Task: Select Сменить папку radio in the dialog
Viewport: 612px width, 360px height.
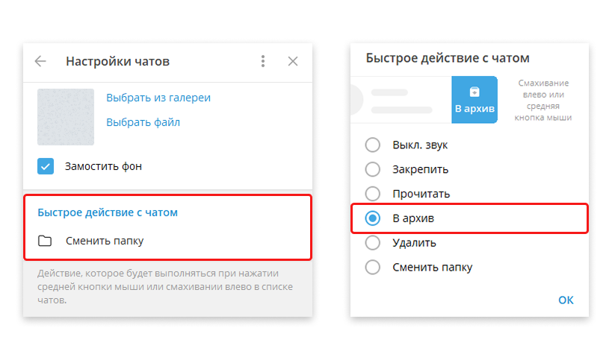Action: (x=372, y=267)
